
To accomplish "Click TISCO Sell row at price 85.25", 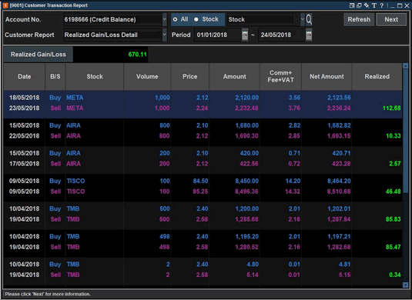I will [203, 192].
